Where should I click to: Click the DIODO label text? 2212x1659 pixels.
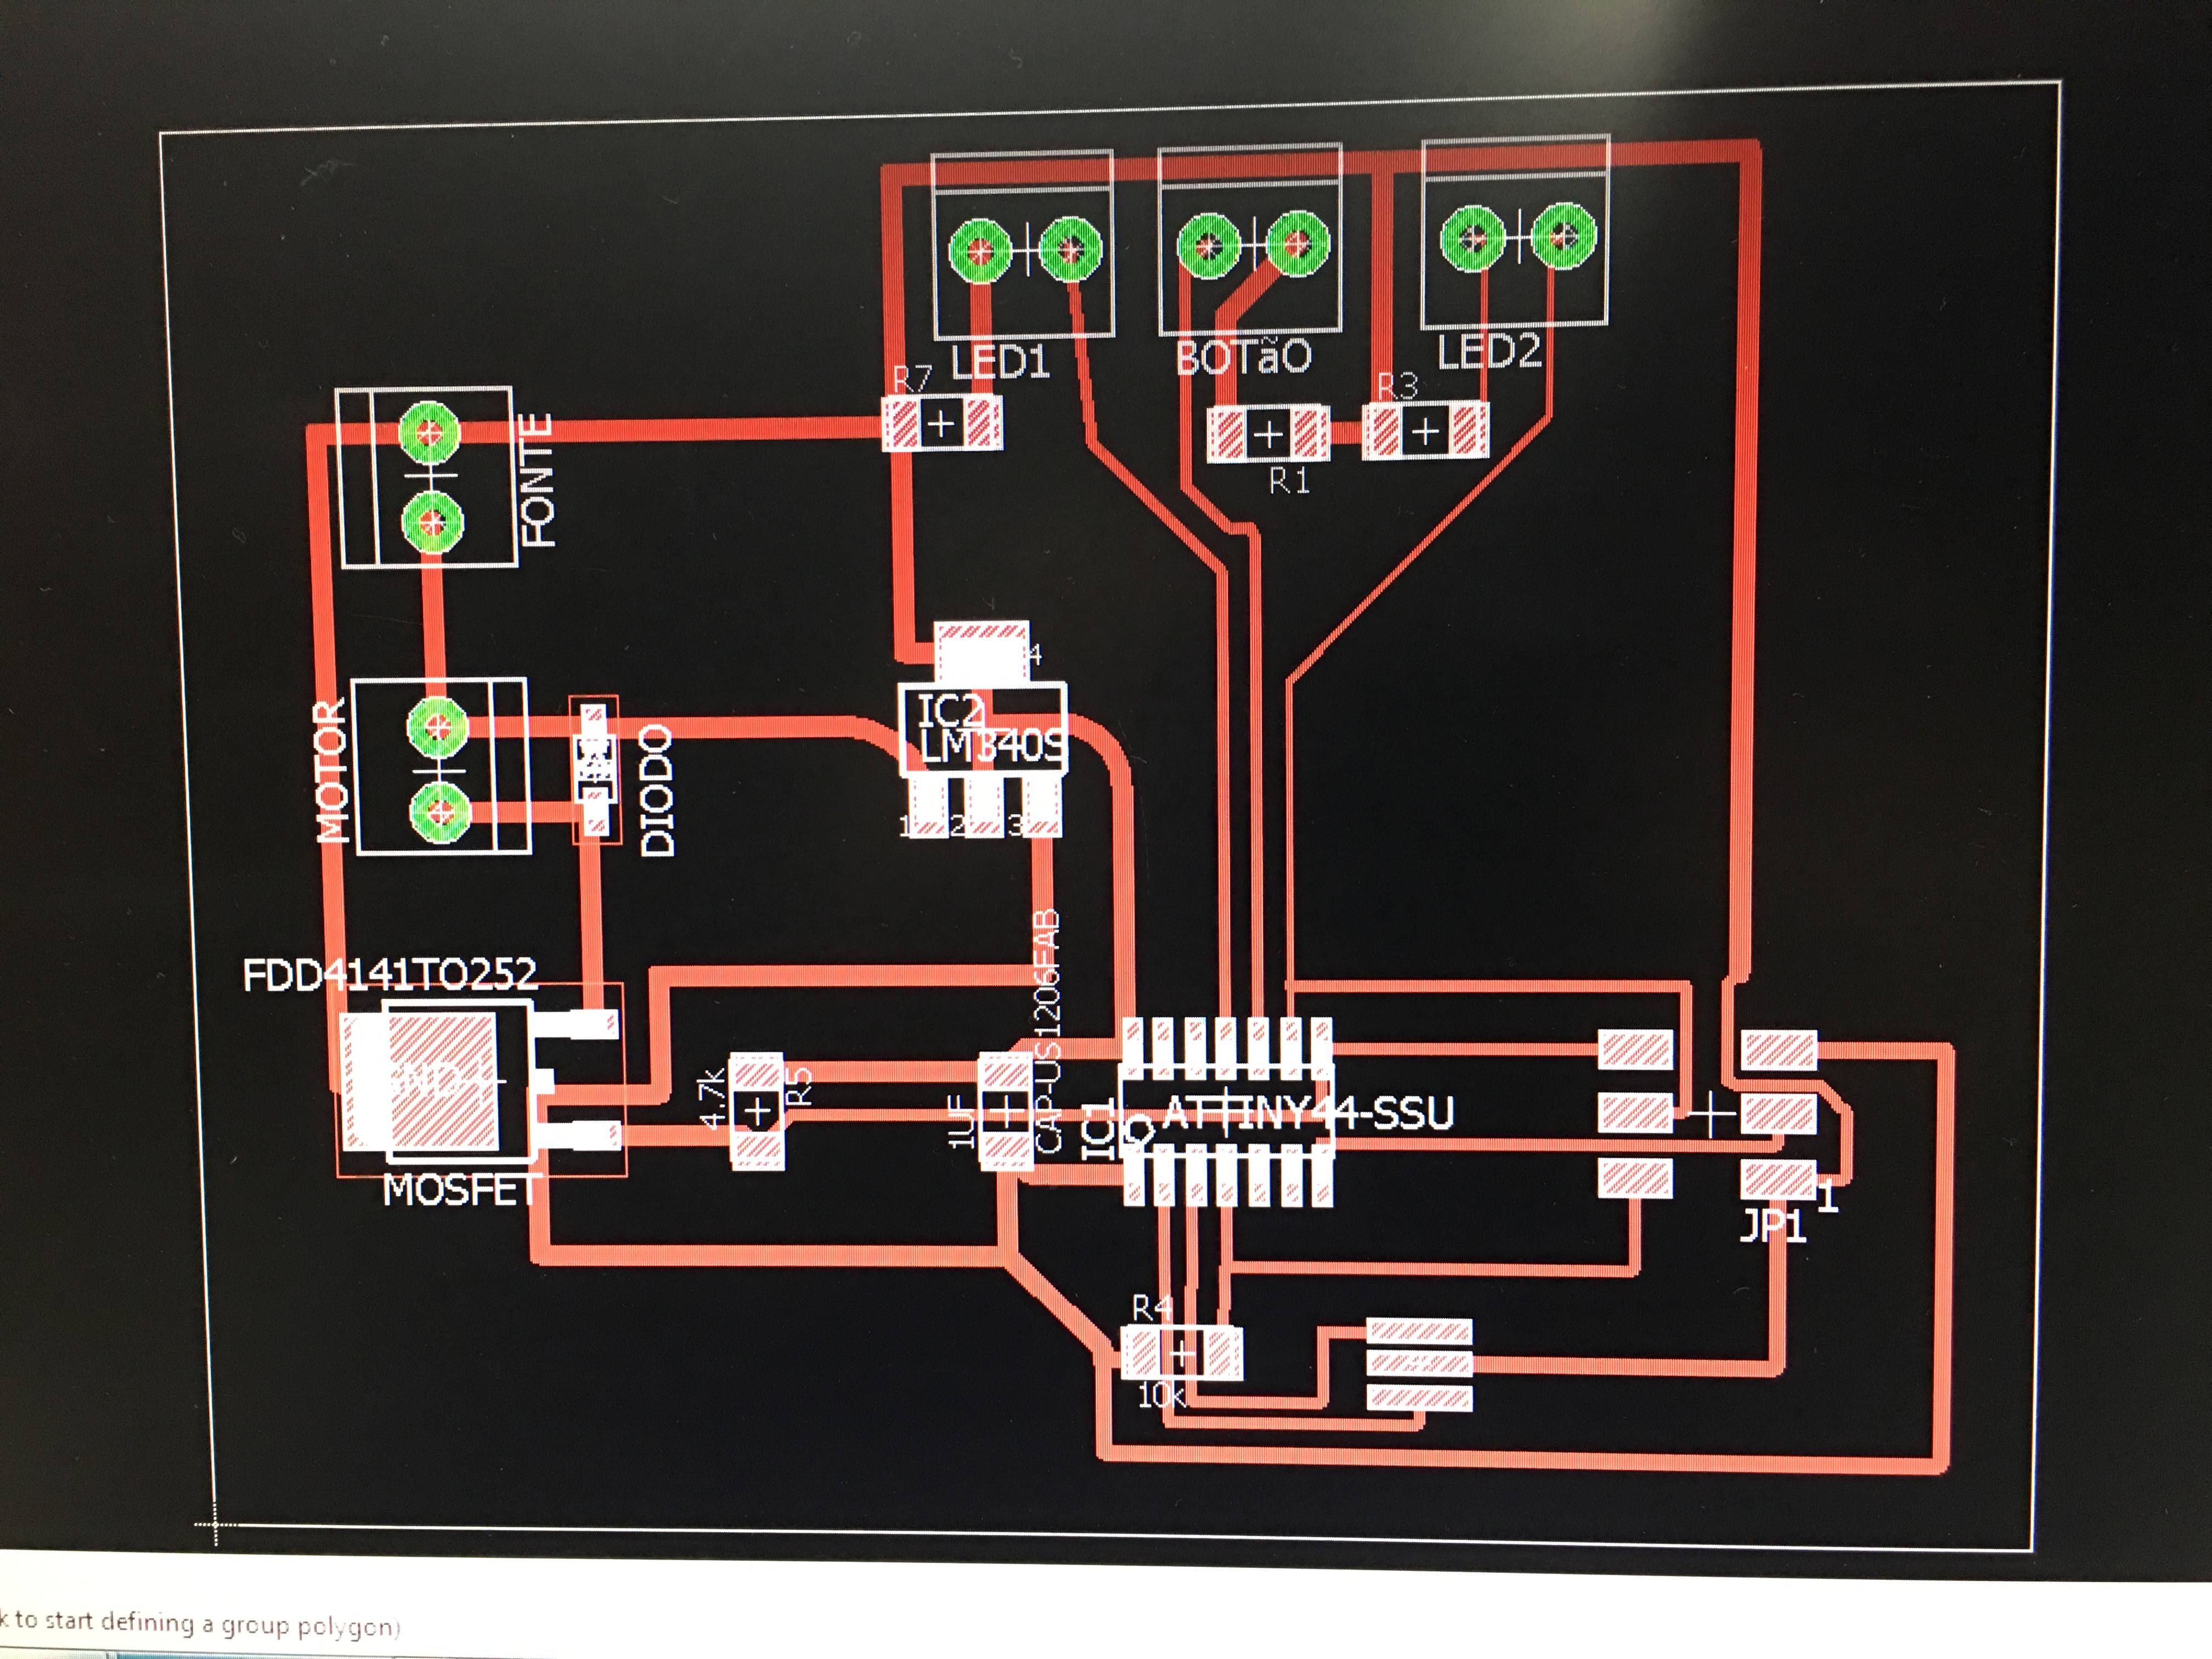point(657,790)
